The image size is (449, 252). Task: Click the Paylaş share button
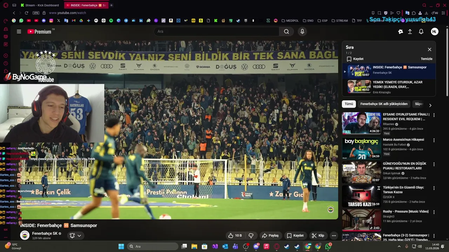point(270,236)
